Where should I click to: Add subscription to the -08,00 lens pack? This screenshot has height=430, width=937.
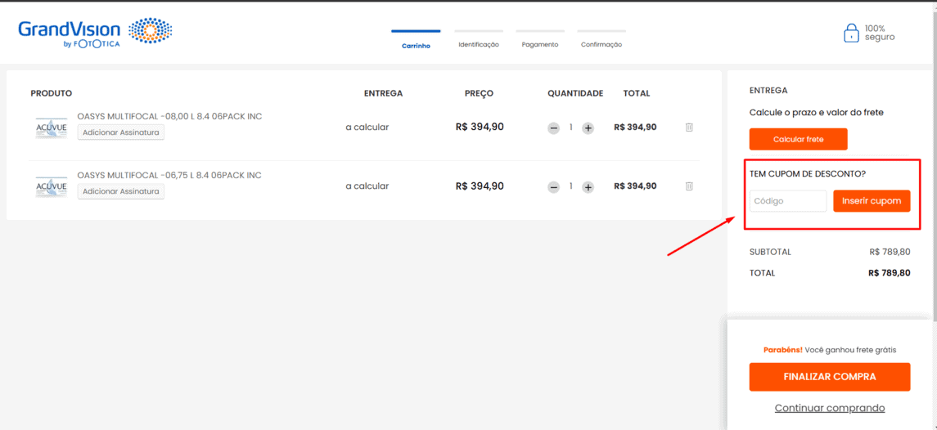coord(121,132)
